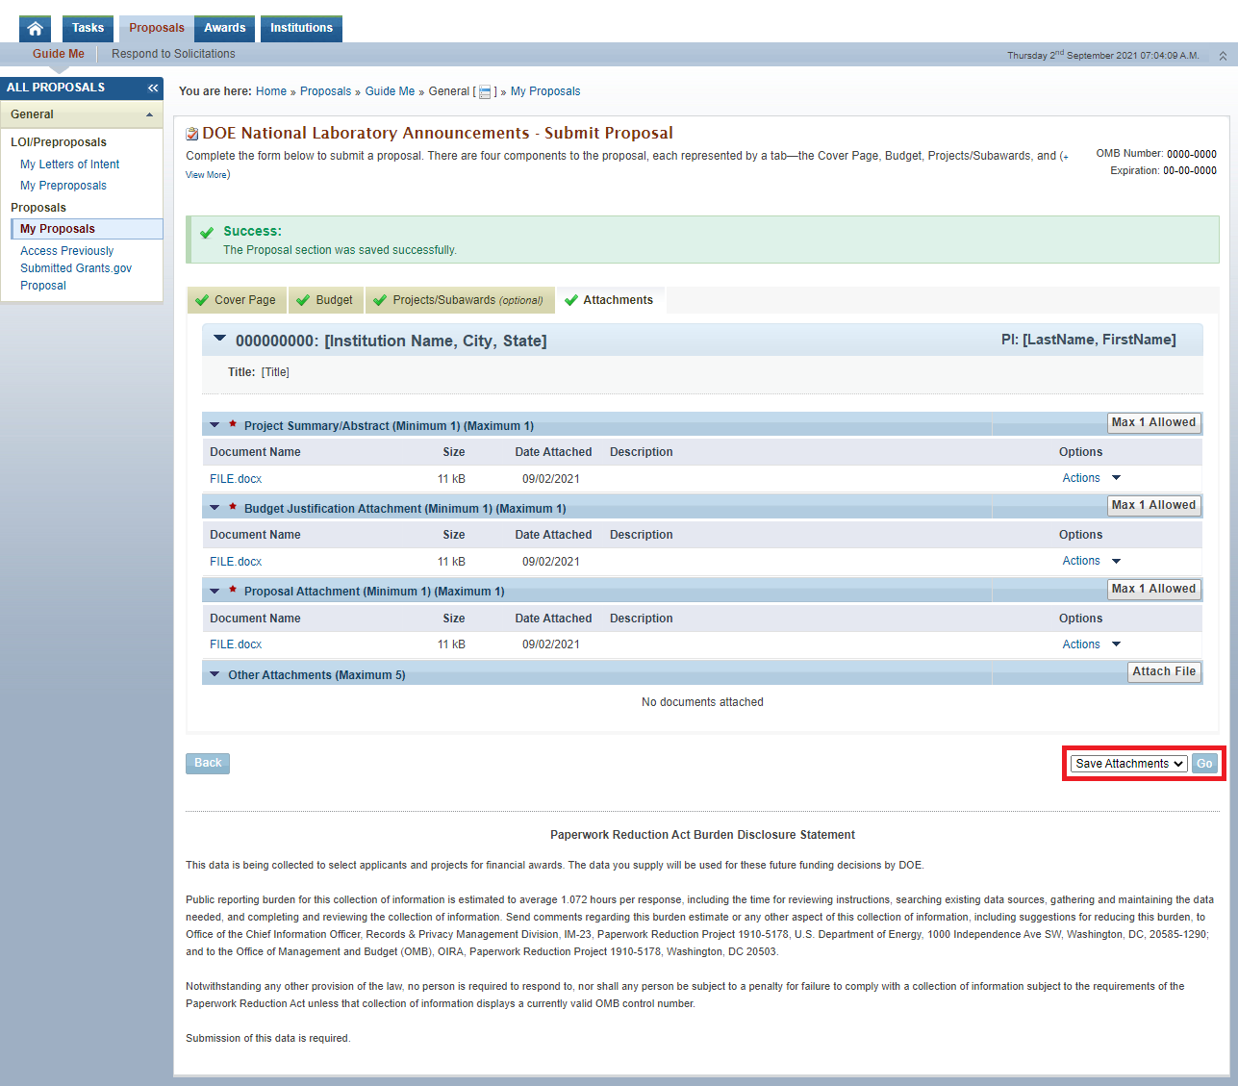Select the Guide Me submenu
1238x1086 pixels.
click(x=59, y=54)
